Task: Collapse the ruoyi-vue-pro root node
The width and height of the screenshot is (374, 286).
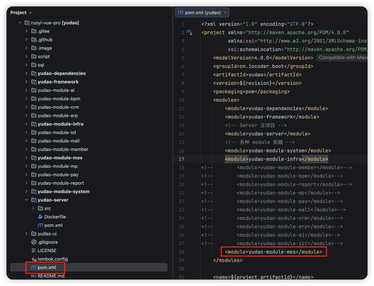Action: 20,23
